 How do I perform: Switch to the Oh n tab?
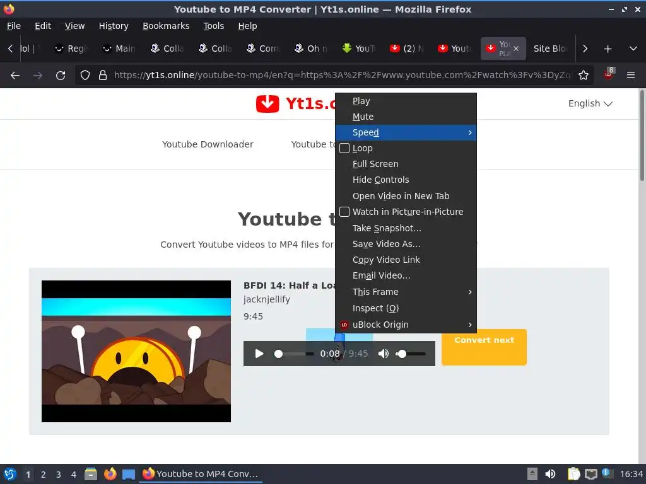point(312,49)
